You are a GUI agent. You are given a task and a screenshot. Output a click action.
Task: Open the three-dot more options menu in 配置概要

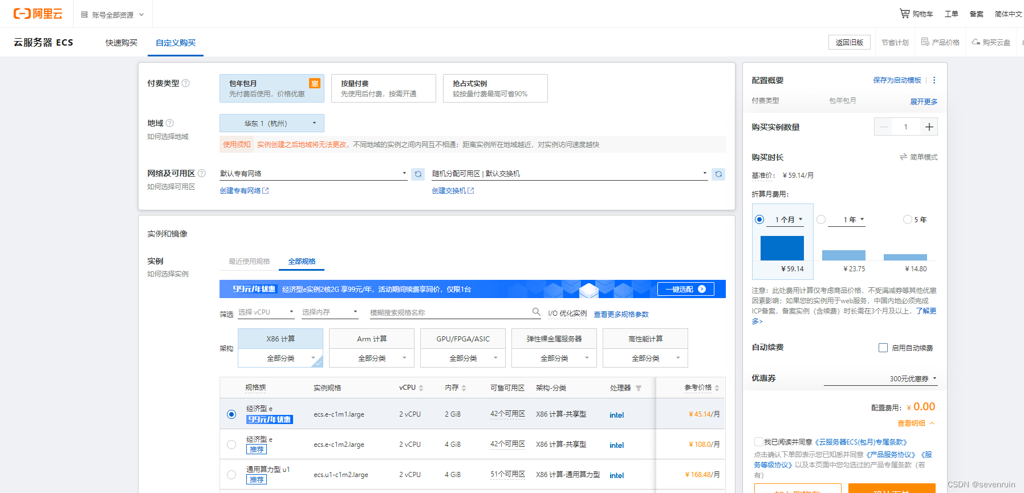pyautogui.click(x=934, y=80)
